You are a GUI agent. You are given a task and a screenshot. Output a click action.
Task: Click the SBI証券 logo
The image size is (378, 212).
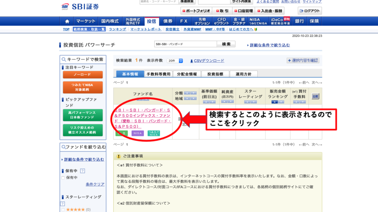(x=80, y=7)
